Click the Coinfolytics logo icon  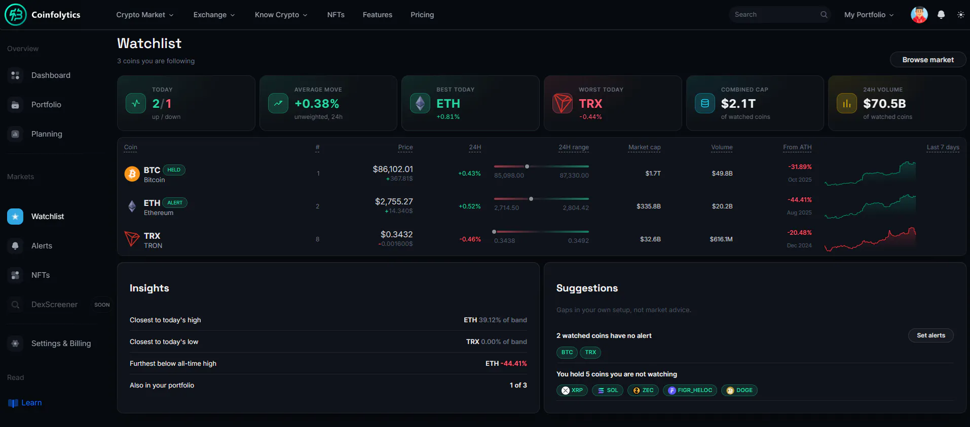[16, 15]
